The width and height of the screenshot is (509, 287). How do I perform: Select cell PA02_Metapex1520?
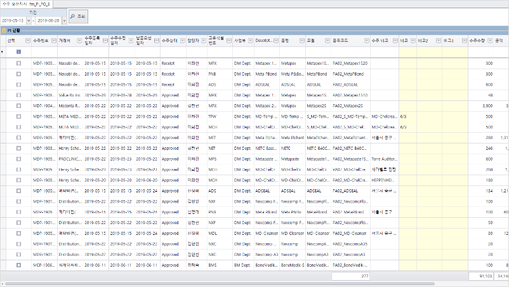click(x=350, y=63)
